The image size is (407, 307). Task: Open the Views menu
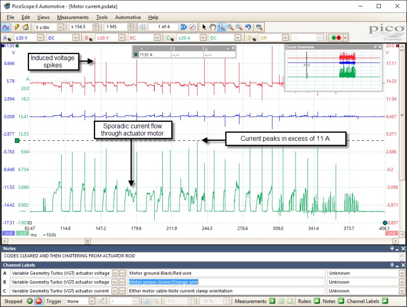point(43,17)
